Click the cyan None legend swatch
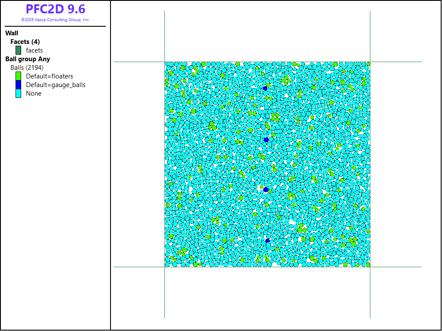 (x=18, y=94)
